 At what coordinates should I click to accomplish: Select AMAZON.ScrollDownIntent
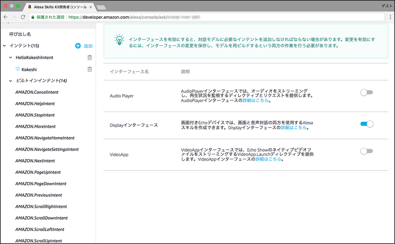click(41, 218)
